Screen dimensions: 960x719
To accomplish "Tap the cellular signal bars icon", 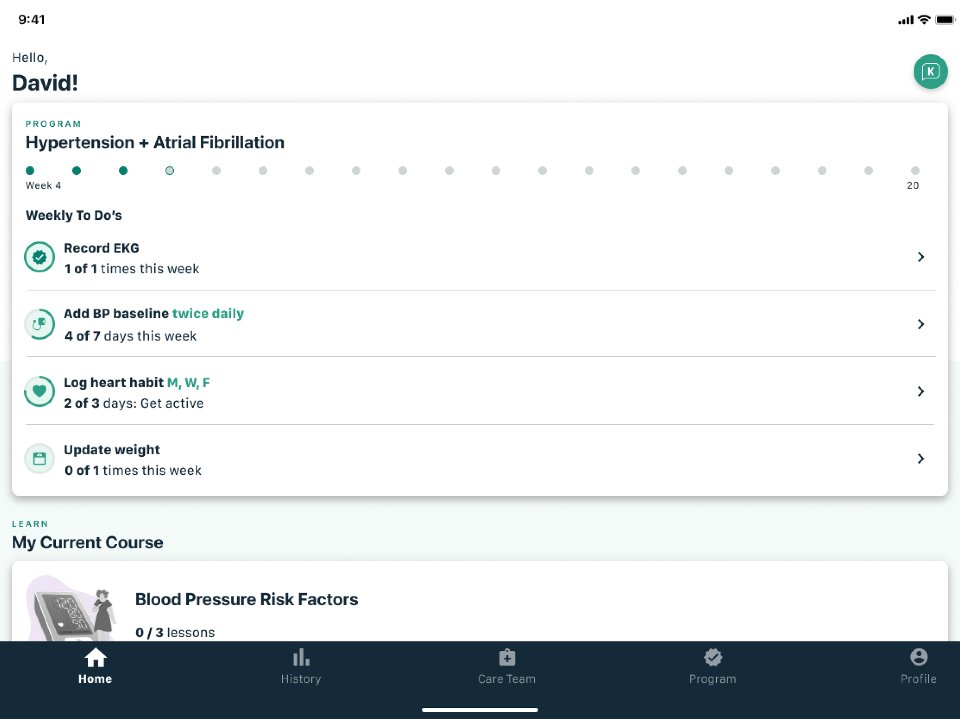I will click(906, 20).
